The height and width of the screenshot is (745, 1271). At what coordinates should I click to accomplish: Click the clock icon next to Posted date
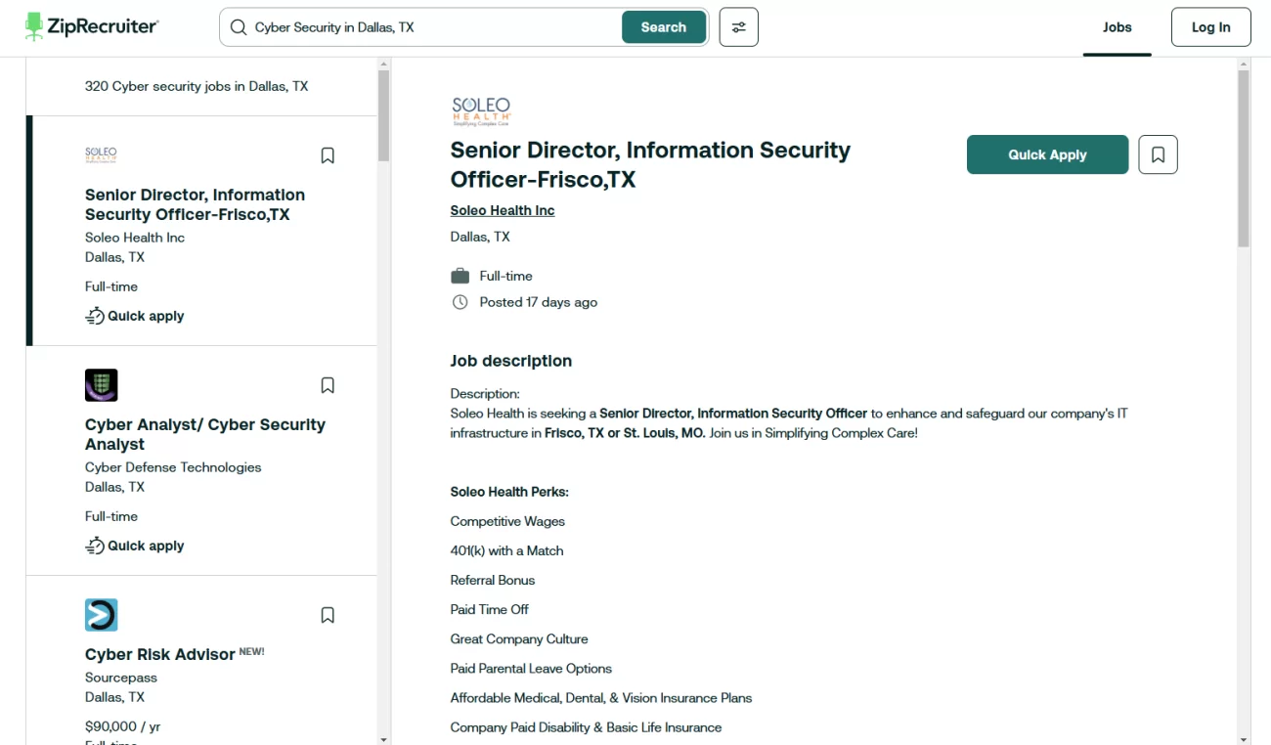click(460, 302)
